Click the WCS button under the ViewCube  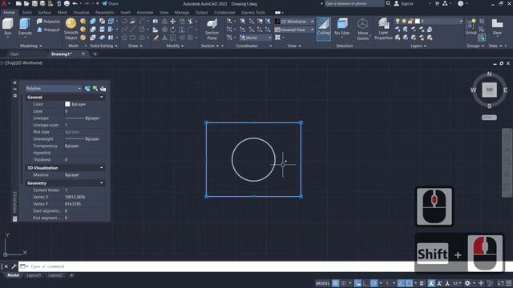pyautogui.click(x=489, y=118)
